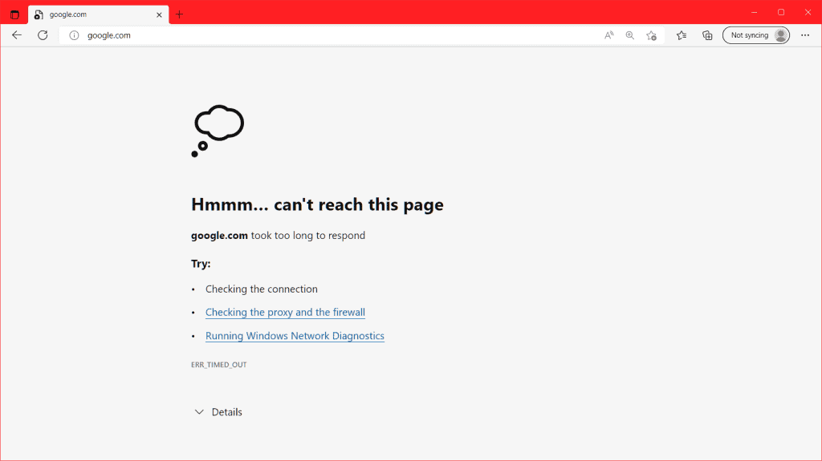Expand the Details section
The width and height of the screenshot is (822, 461).
[218, 412]
